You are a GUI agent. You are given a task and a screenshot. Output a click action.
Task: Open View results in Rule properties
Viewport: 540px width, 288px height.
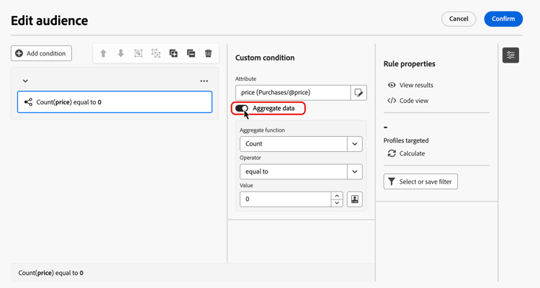tap(410, 85)
